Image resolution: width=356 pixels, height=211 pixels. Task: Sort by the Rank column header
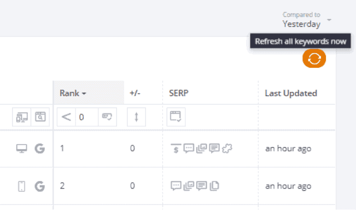pos(73,93)
